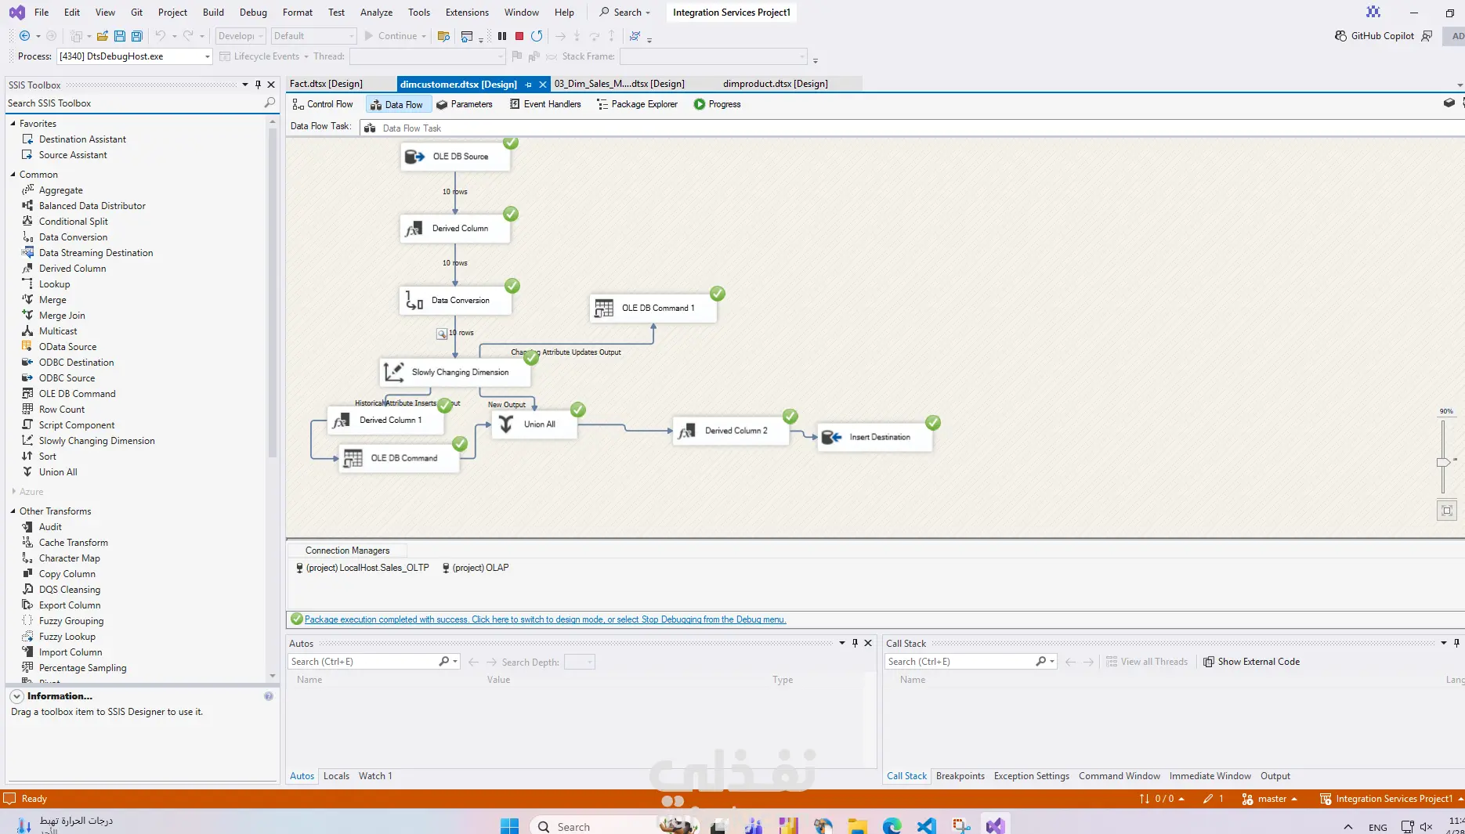Click the Stop Debugging red square icon
1465x834 pixels.
tap(519, 36)
